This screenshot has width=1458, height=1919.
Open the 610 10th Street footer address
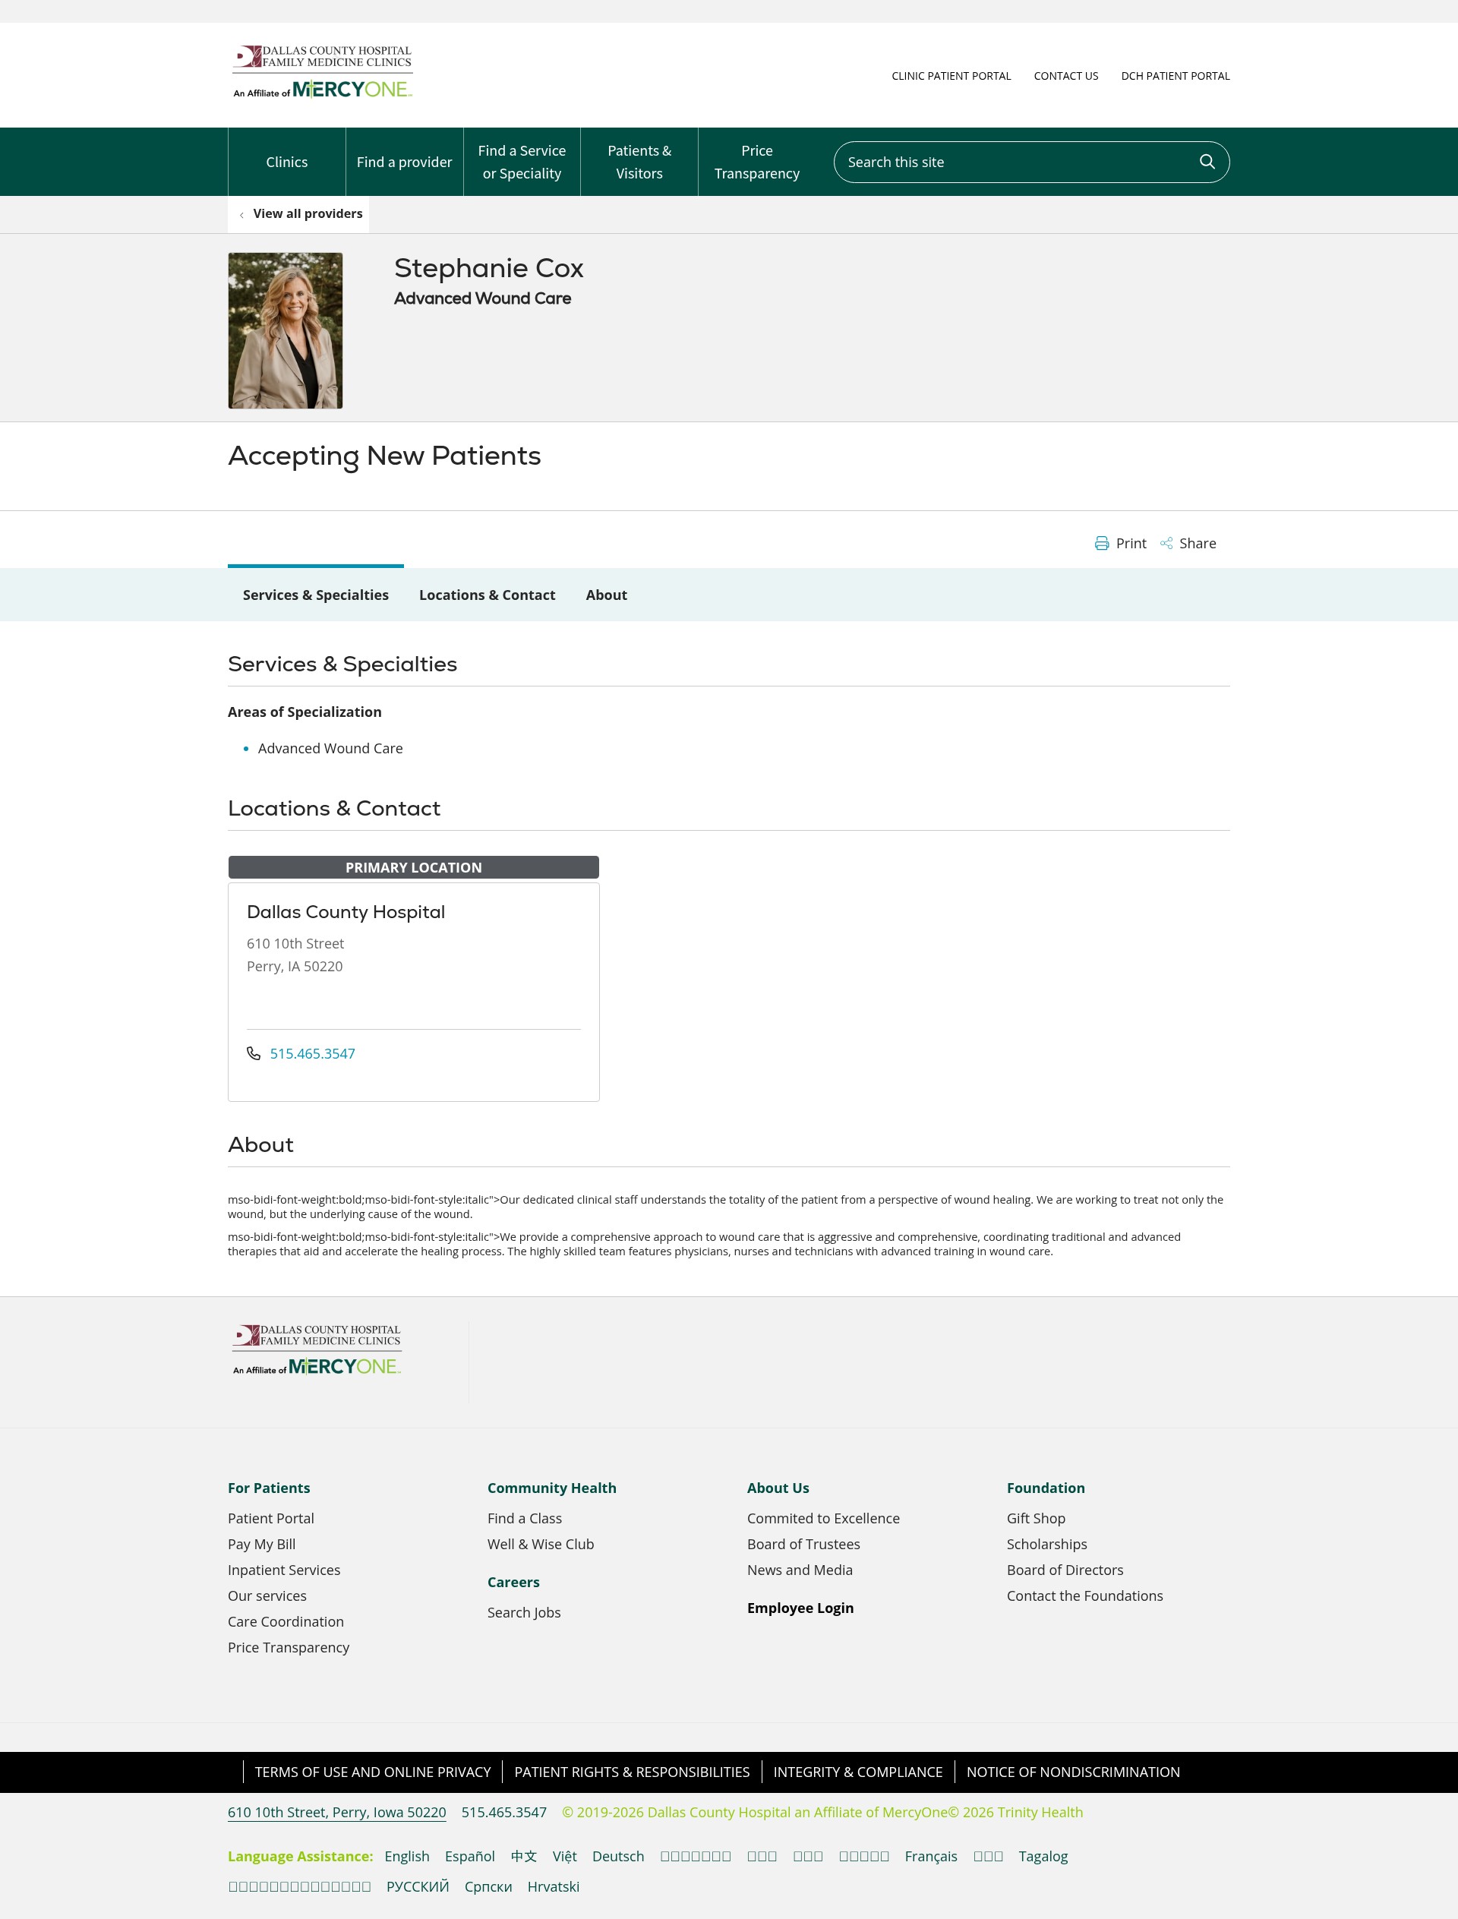click(336, 1812)
